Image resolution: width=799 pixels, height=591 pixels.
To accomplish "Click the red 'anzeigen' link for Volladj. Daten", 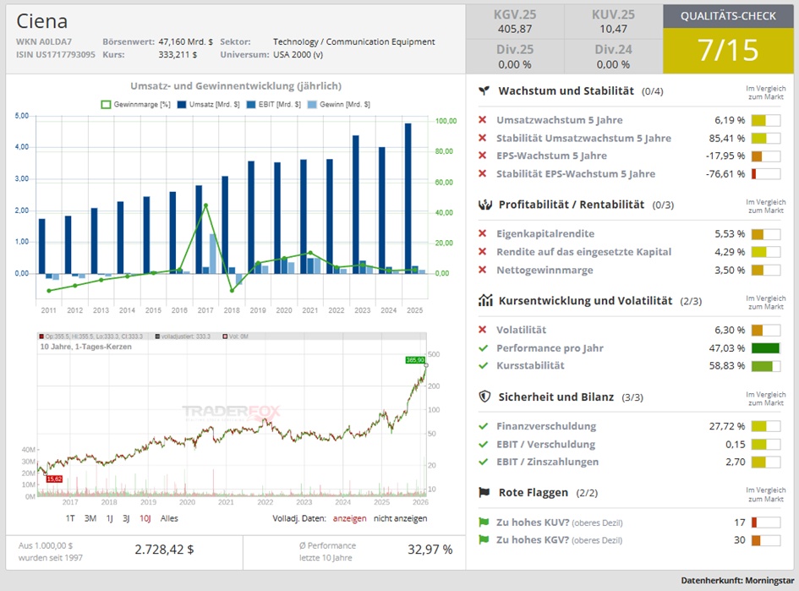I will (x=349, y=518).
